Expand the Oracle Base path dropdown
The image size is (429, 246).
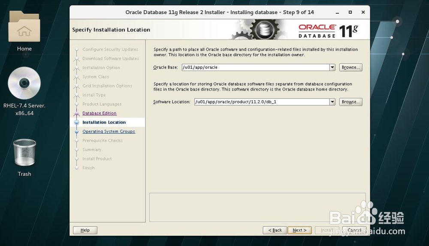pos(332,67)
